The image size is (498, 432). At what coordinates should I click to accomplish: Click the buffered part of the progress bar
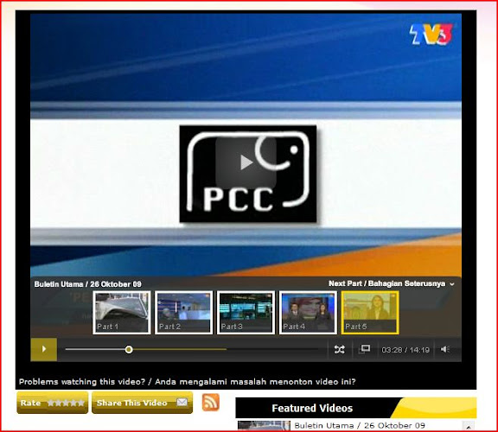coord(180,349)
